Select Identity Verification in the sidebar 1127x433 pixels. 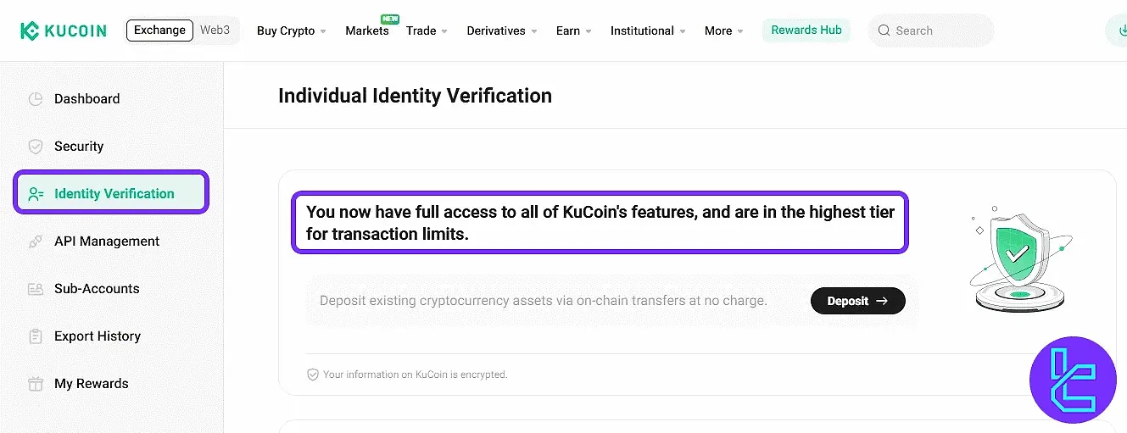click(x=114, y=194)
